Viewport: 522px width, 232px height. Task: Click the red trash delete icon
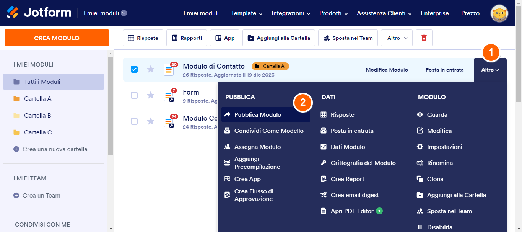click(424, 38)
